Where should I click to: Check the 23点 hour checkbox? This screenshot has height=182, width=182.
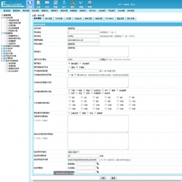[130, 109]
